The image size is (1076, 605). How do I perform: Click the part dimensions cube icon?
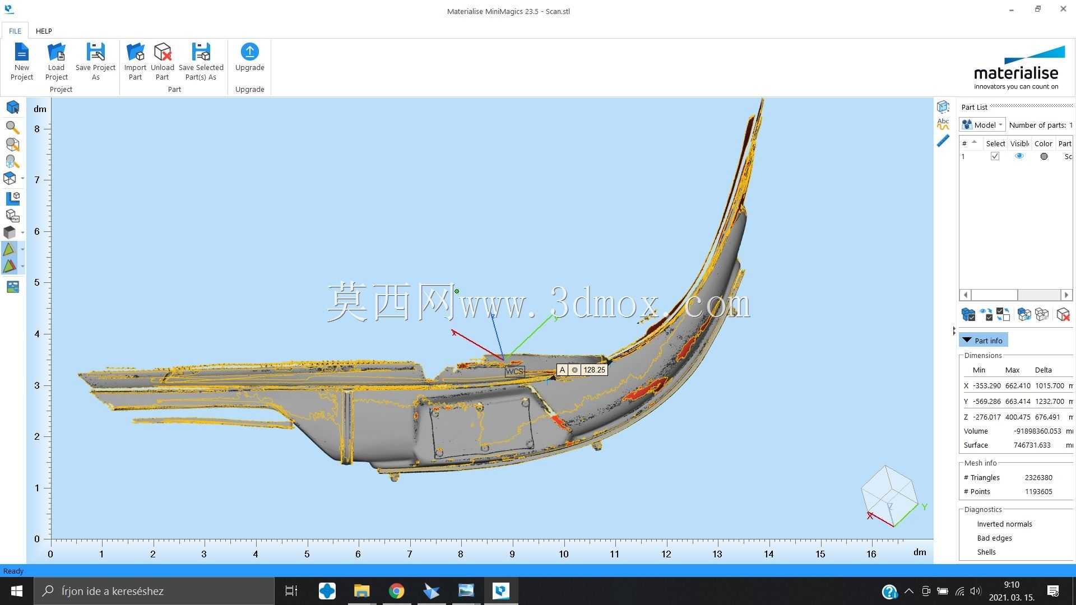point(12,215)
